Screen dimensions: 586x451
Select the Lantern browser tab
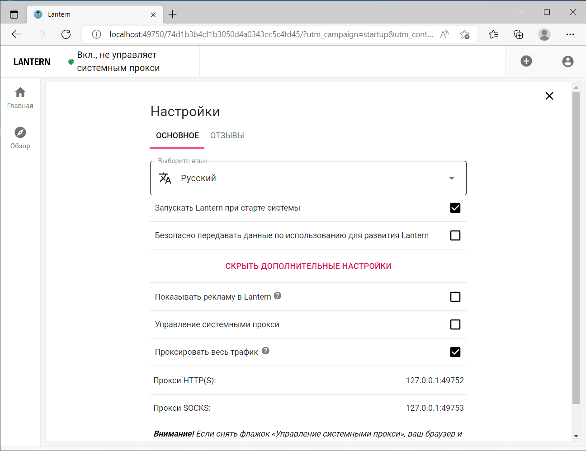pyautogui.click(x=95, y=14)
